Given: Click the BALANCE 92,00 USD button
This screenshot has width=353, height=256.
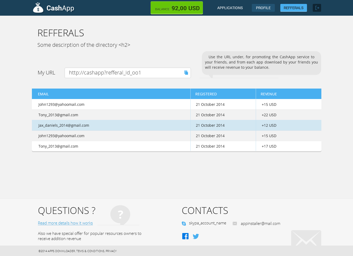Looking at the screenshot, I should tap(177, 8).
